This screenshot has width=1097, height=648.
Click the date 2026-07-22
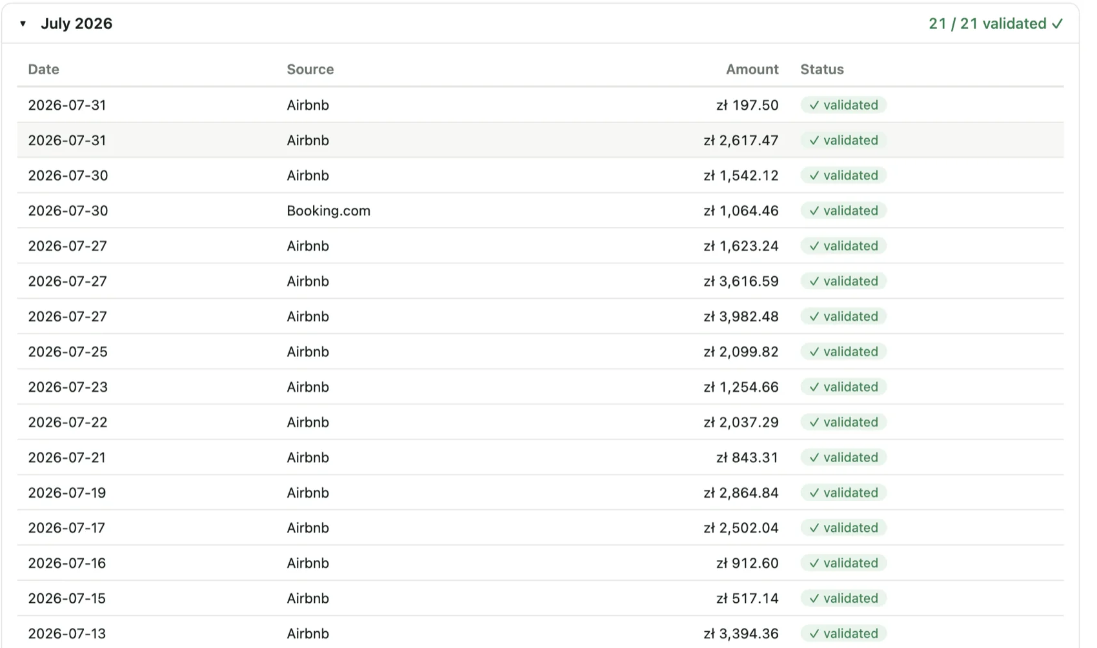[68, 422]
